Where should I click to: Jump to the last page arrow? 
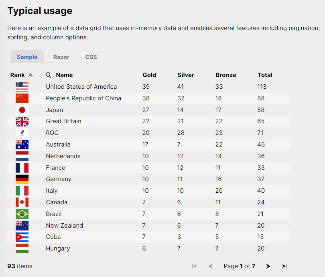coord(284,266)
